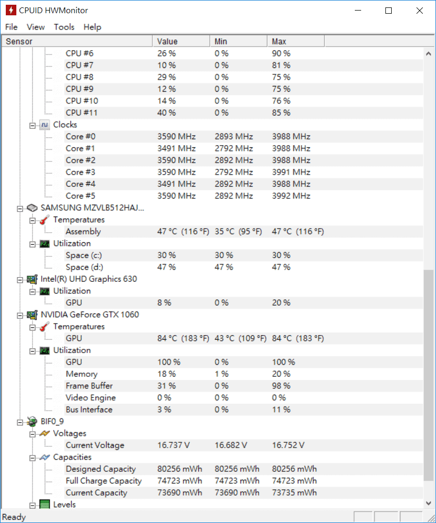Click the Intel UHD Graphics 630 card icon
The image size is (436, 523).
32,279
